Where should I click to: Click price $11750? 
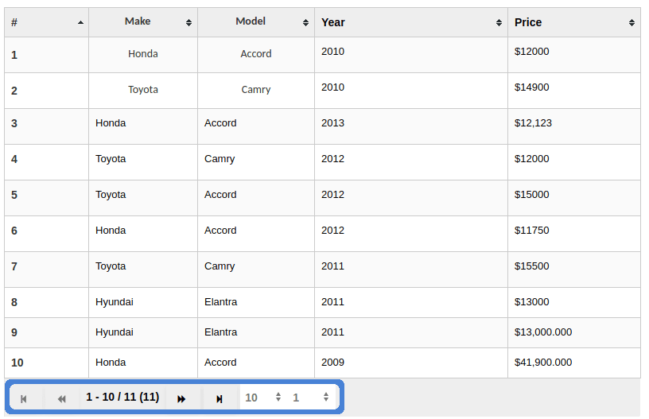[x=531, y=231]
